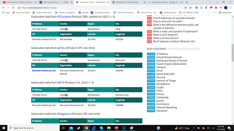
Task: Follow the IPregistry.co link
Action: [65, 114]
